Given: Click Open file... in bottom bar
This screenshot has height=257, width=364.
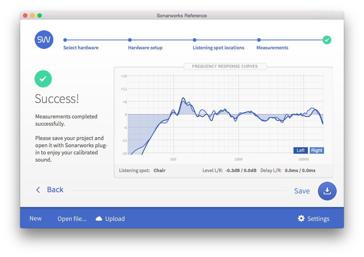Looking at the screenshot, I should (72, 219).
